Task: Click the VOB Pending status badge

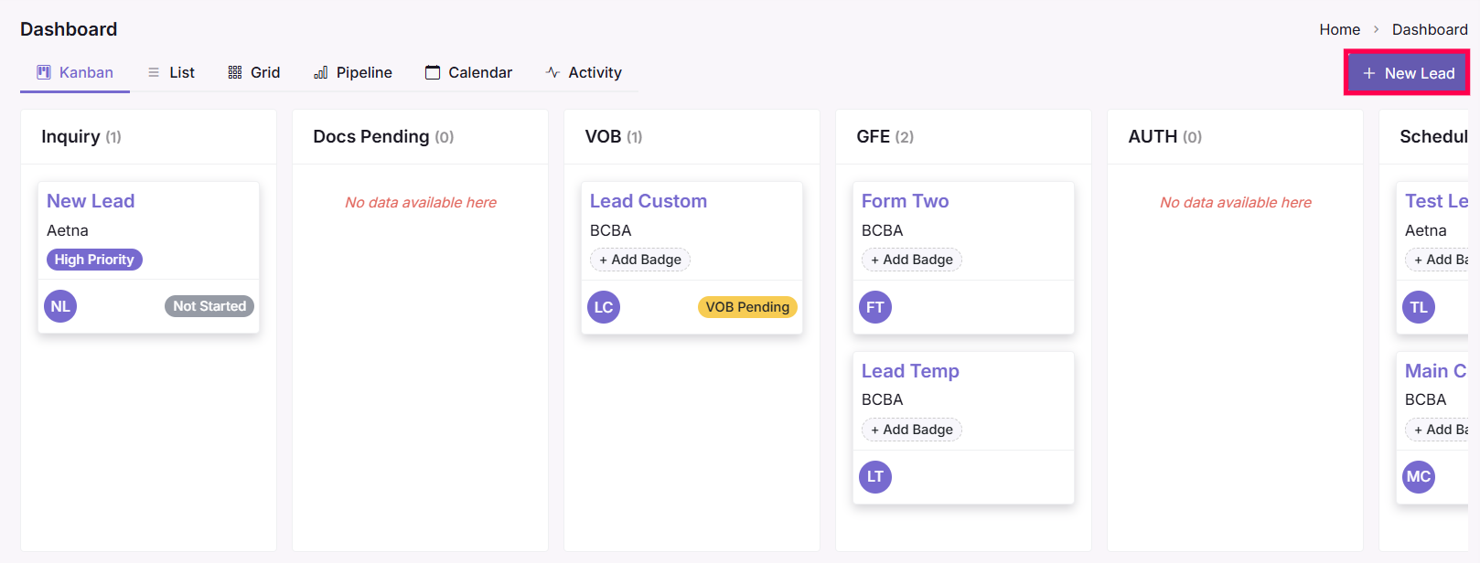Action: tap(747, 307)
